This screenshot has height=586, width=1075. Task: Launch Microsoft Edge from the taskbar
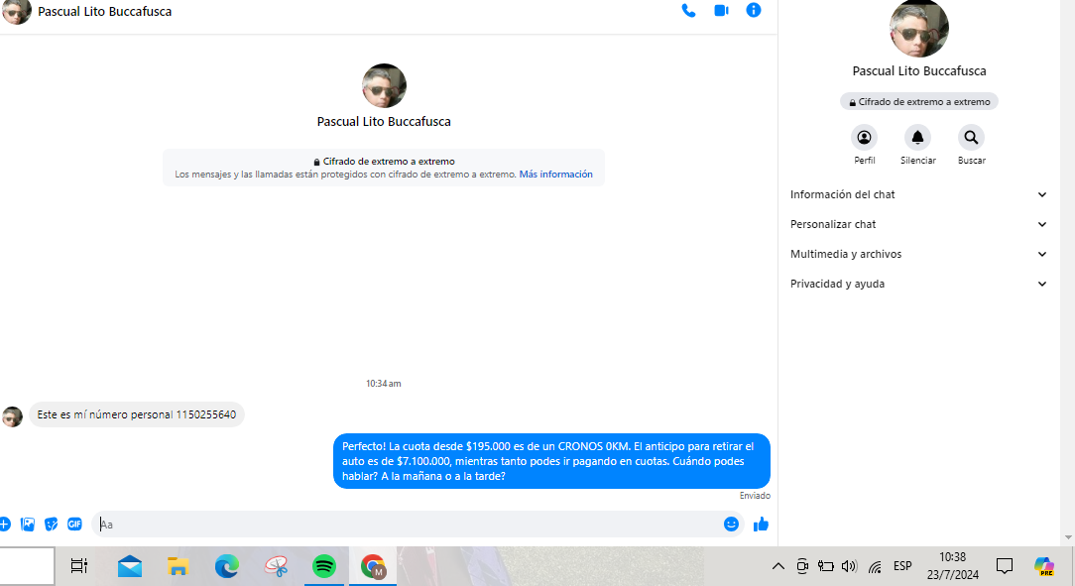[227, 566]
